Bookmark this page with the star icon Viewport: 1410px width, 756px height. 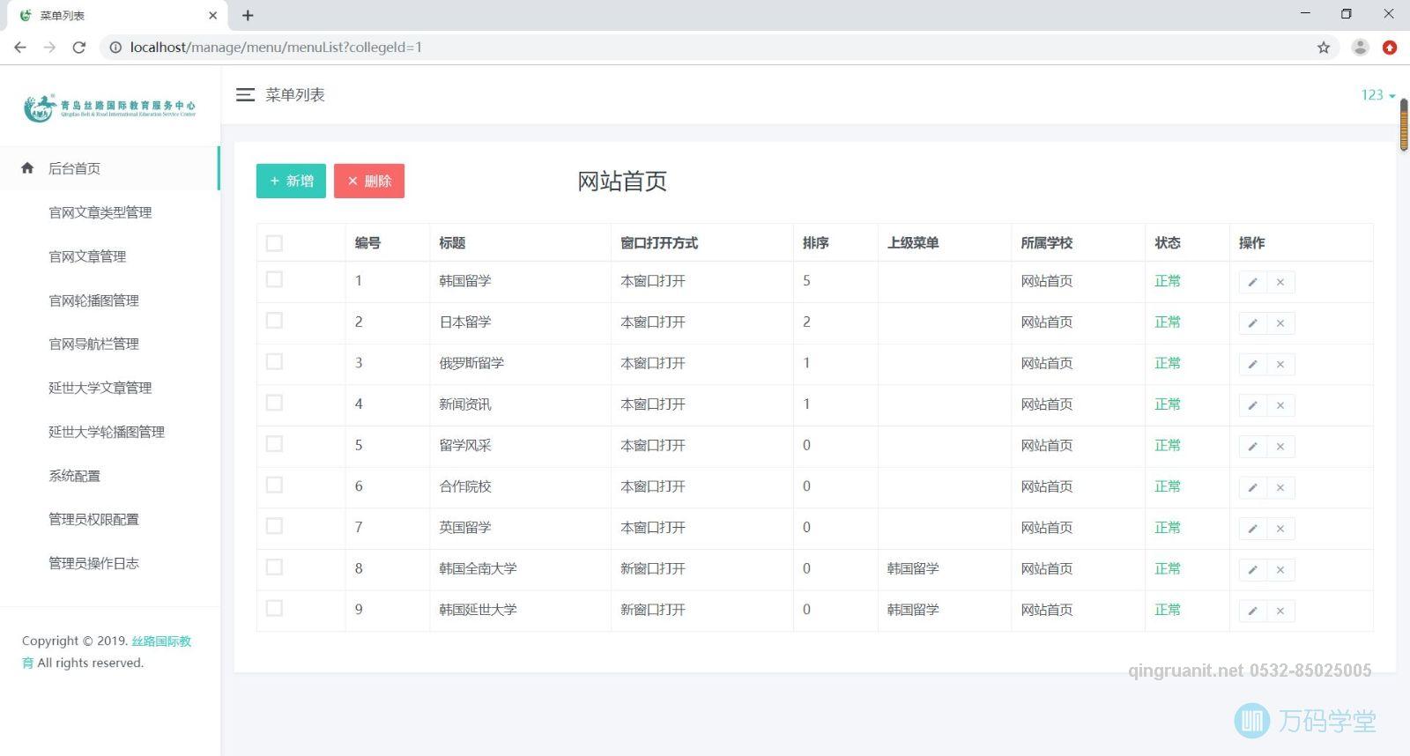pyautogui.click(x=1324, y=48)
